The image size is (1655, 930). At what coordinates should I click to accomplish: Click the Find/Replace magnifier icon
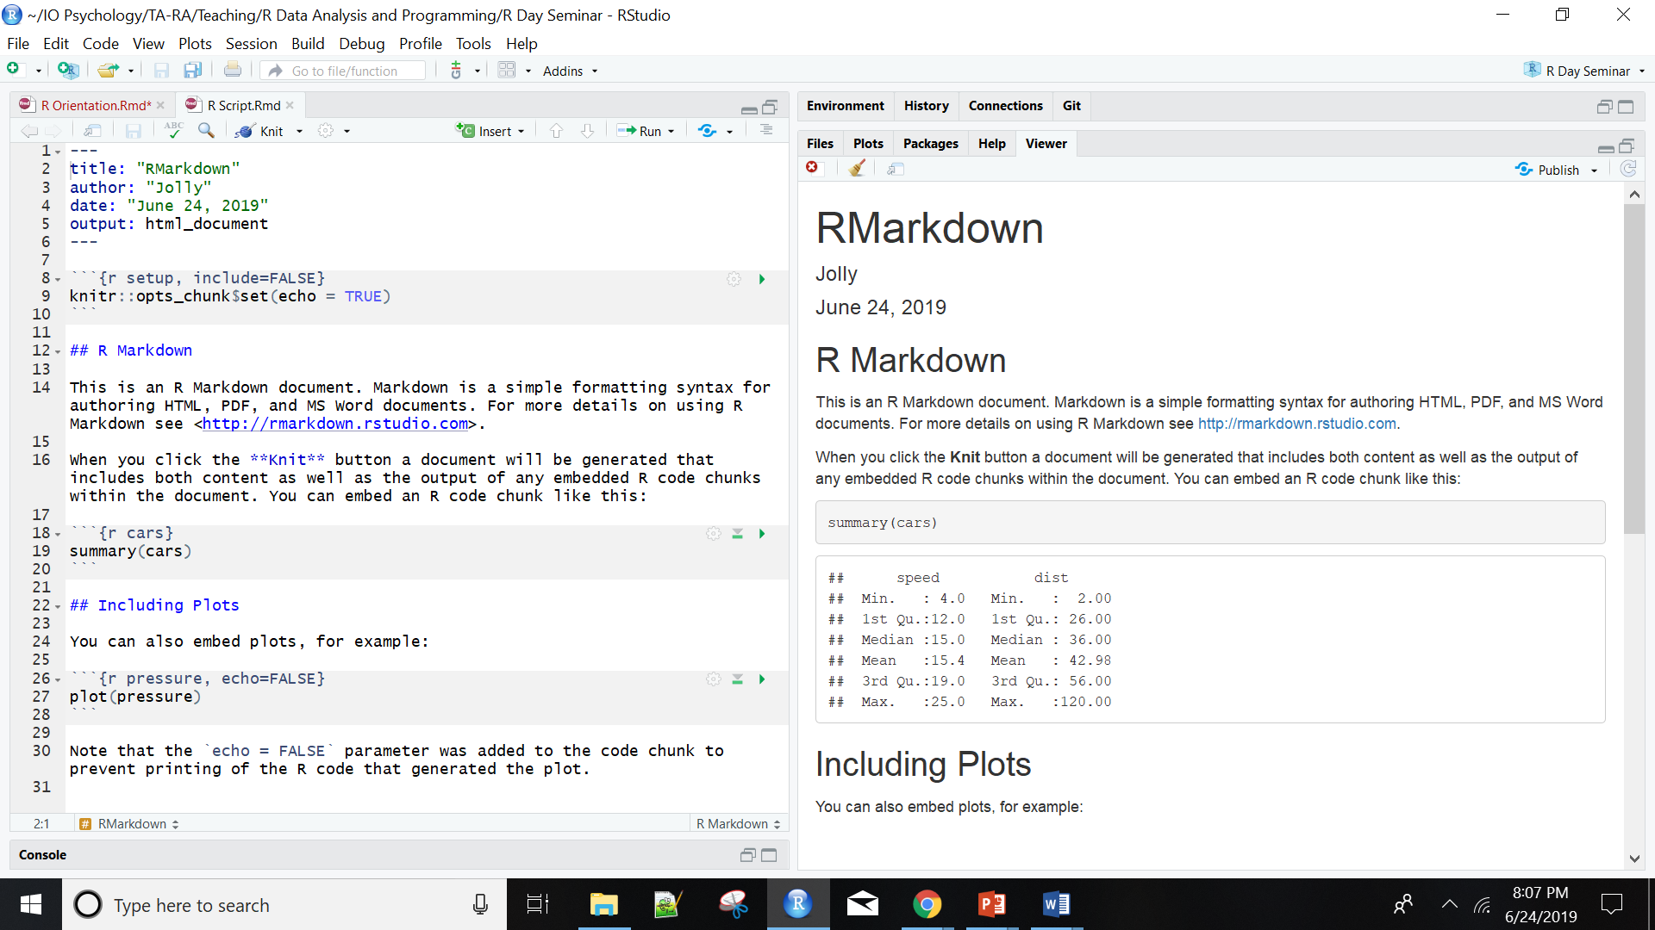[206, 130]
